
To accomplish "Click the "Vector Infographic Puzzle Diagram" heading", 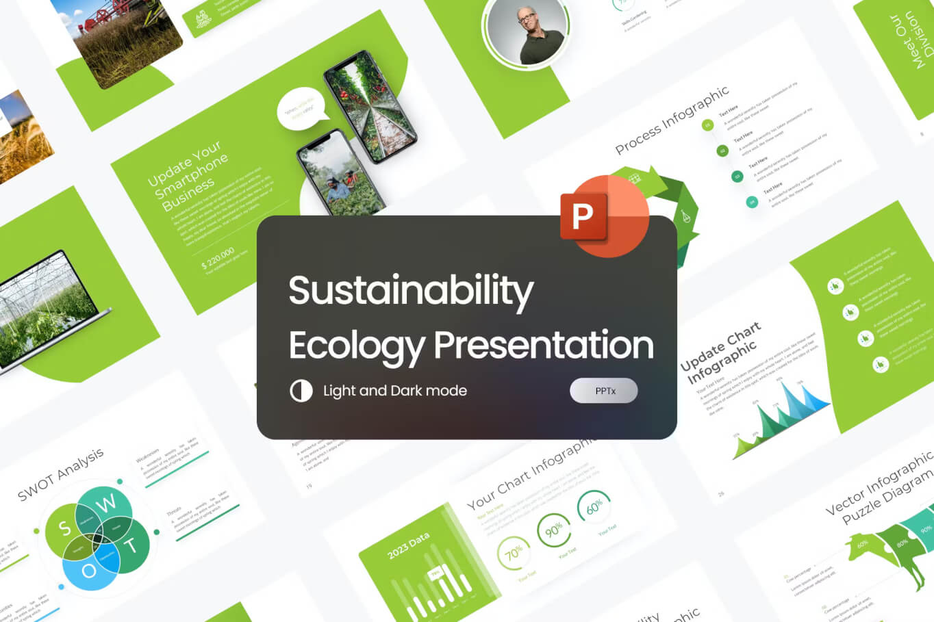I will [881, 487].
